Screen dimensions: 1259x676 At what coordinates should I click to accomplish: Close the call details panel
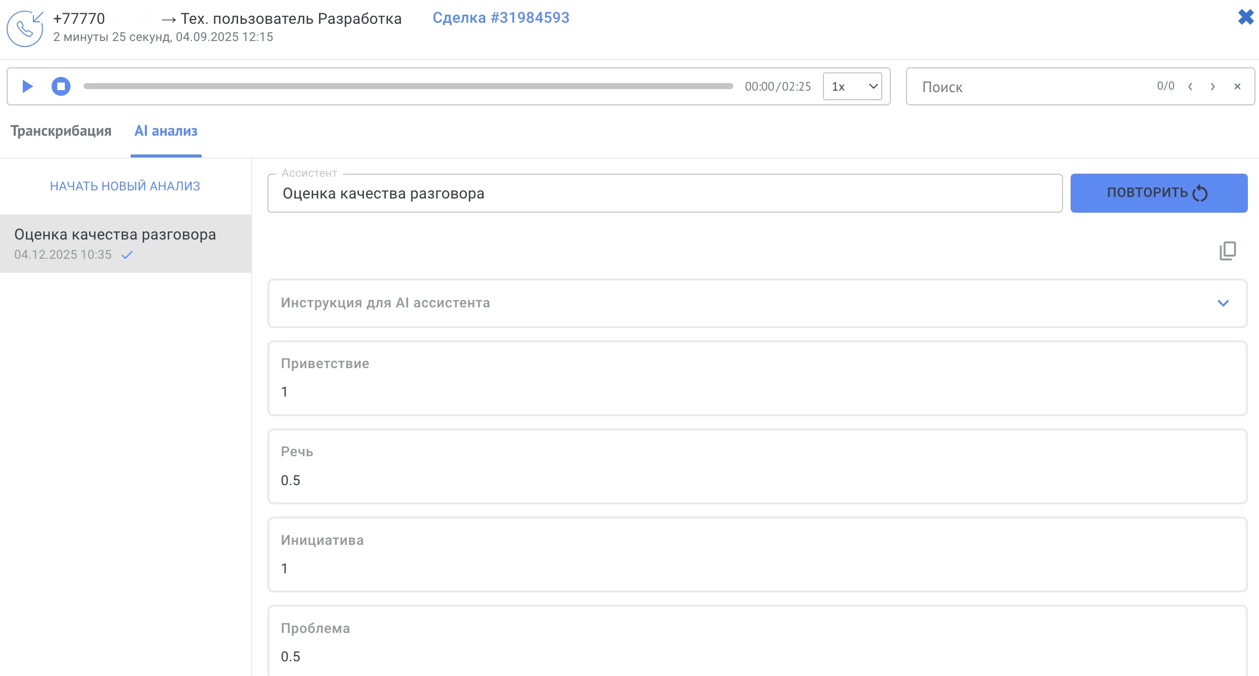pos(1245,17)
